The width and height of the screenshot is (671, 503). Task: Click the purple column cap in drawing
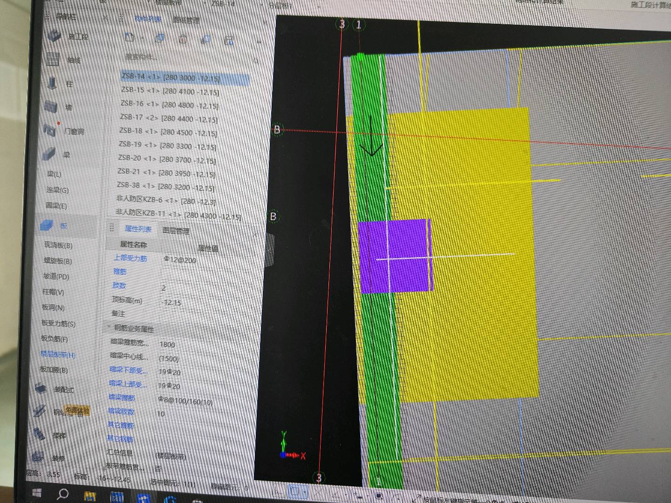pos(395,256)
